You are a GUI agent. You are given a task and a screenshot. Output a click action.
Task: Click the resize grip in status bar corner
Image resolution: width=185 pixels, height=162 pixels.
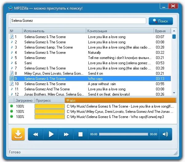[176, 153]
